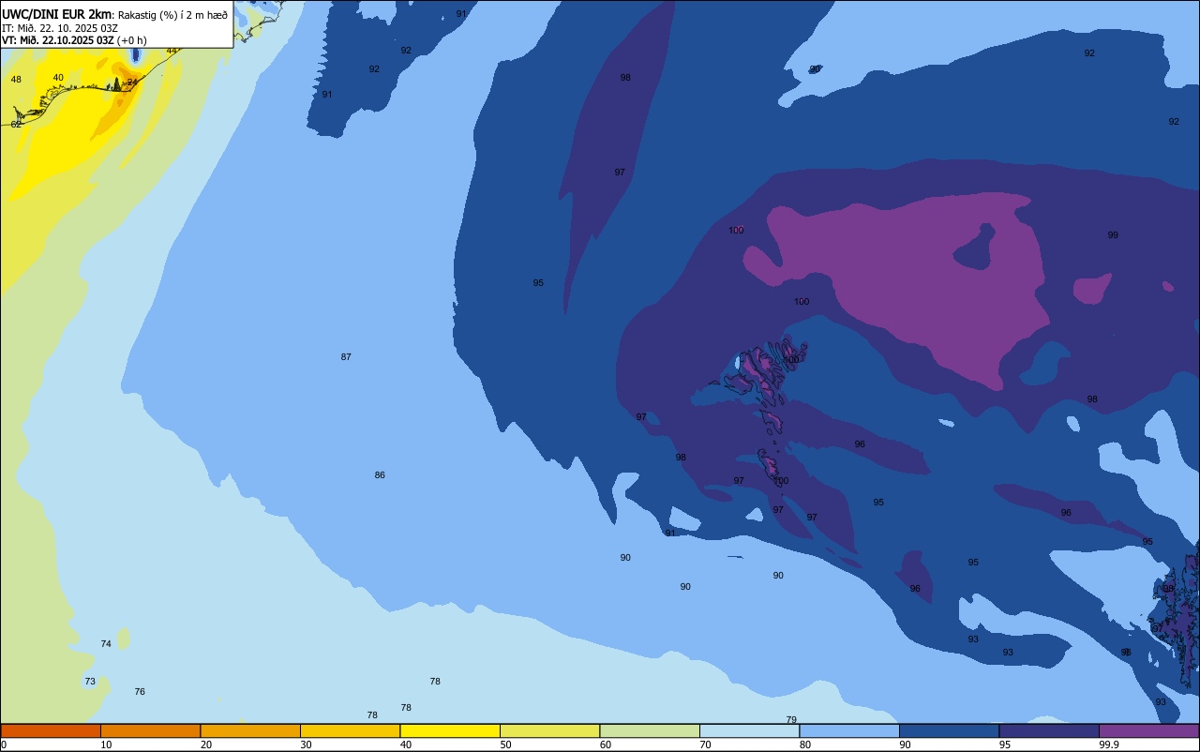Screen dimensions: 1200x752
Task: Click the '79' value near the bottom edge
Action: tap(791, 719)
